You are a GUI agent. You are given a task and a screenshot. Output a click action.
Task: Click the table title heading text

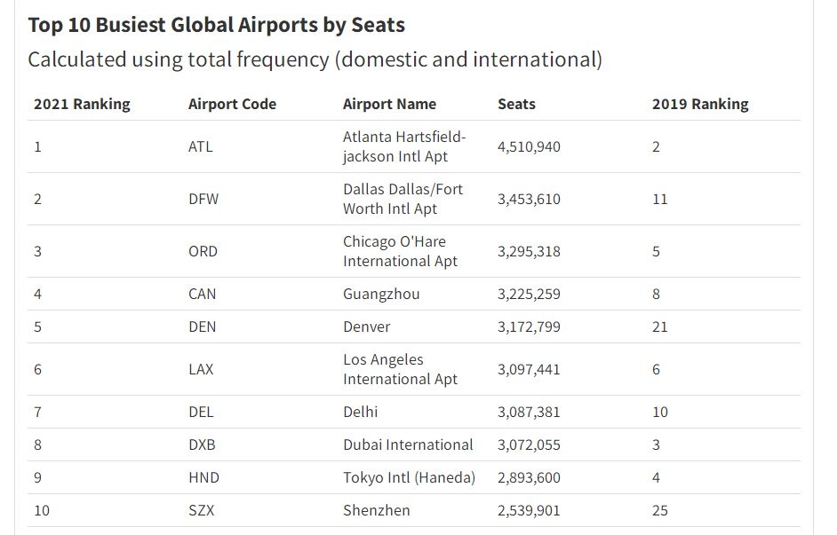[217, 25]
